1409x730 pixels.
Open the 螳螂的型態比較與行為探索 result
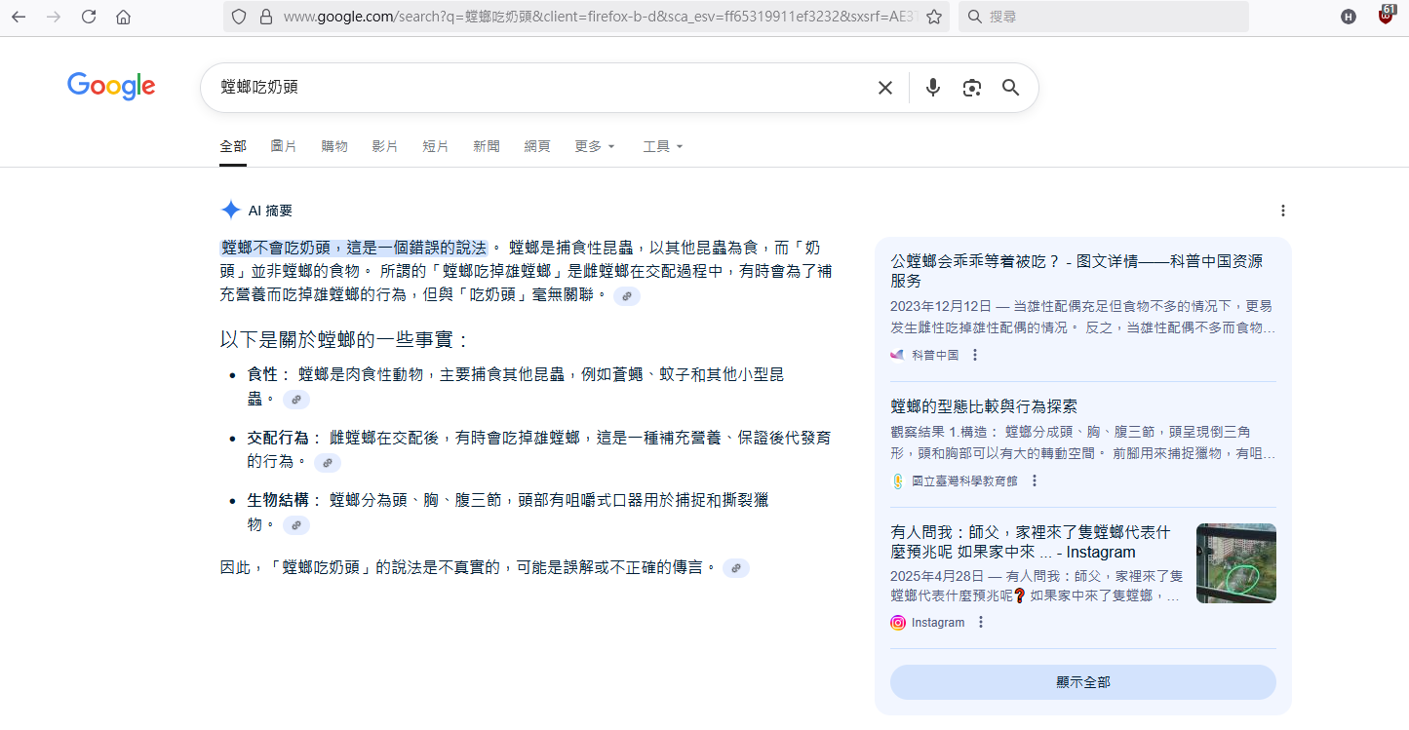(x=984, y=406)
